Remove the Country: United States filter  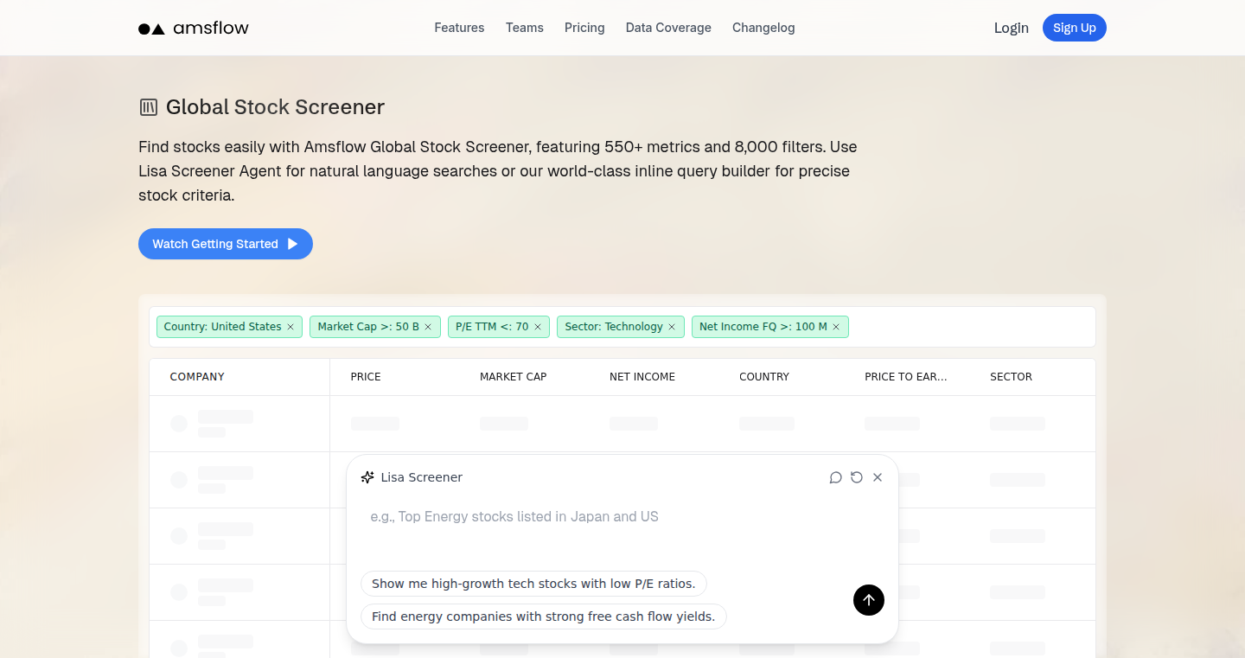point(290,327)
